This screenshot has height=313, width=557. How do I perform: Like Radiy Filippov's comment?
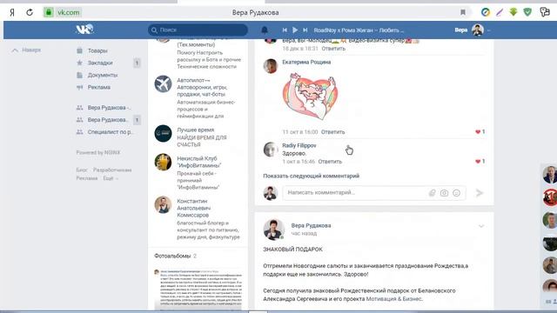point(480,161)
